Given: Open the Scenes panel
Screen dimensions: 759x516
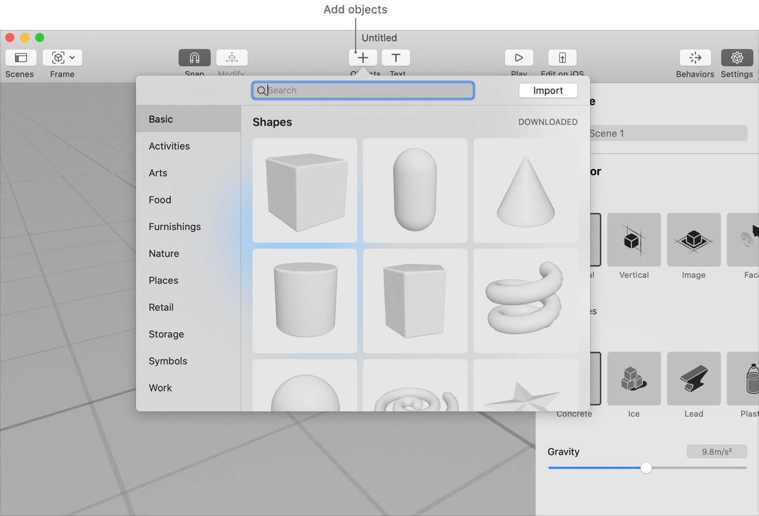Looking at the screenshot, I should [20, 58].
